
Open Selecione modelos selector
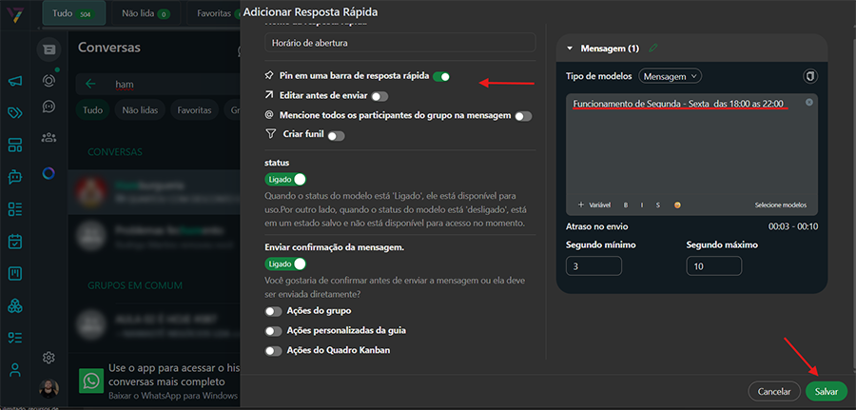click(780, 205)
